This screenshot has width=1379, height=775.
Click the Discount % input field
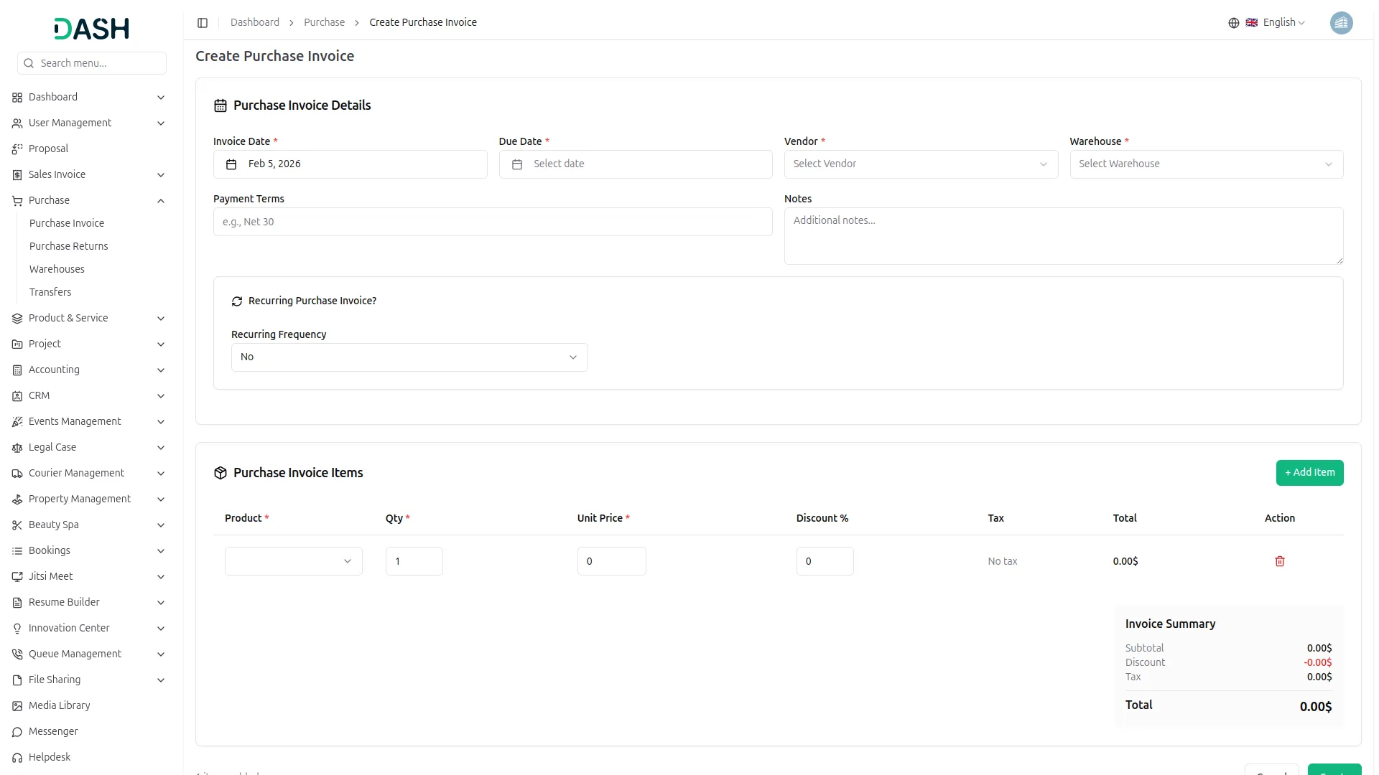pyautogui.click(x=825, y=561)
